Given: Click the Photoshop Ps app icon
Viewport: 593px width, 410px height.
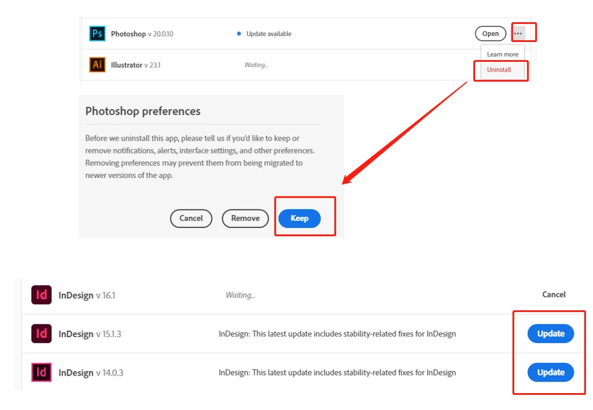Looking at the screenshot, I should click(97, 33).
